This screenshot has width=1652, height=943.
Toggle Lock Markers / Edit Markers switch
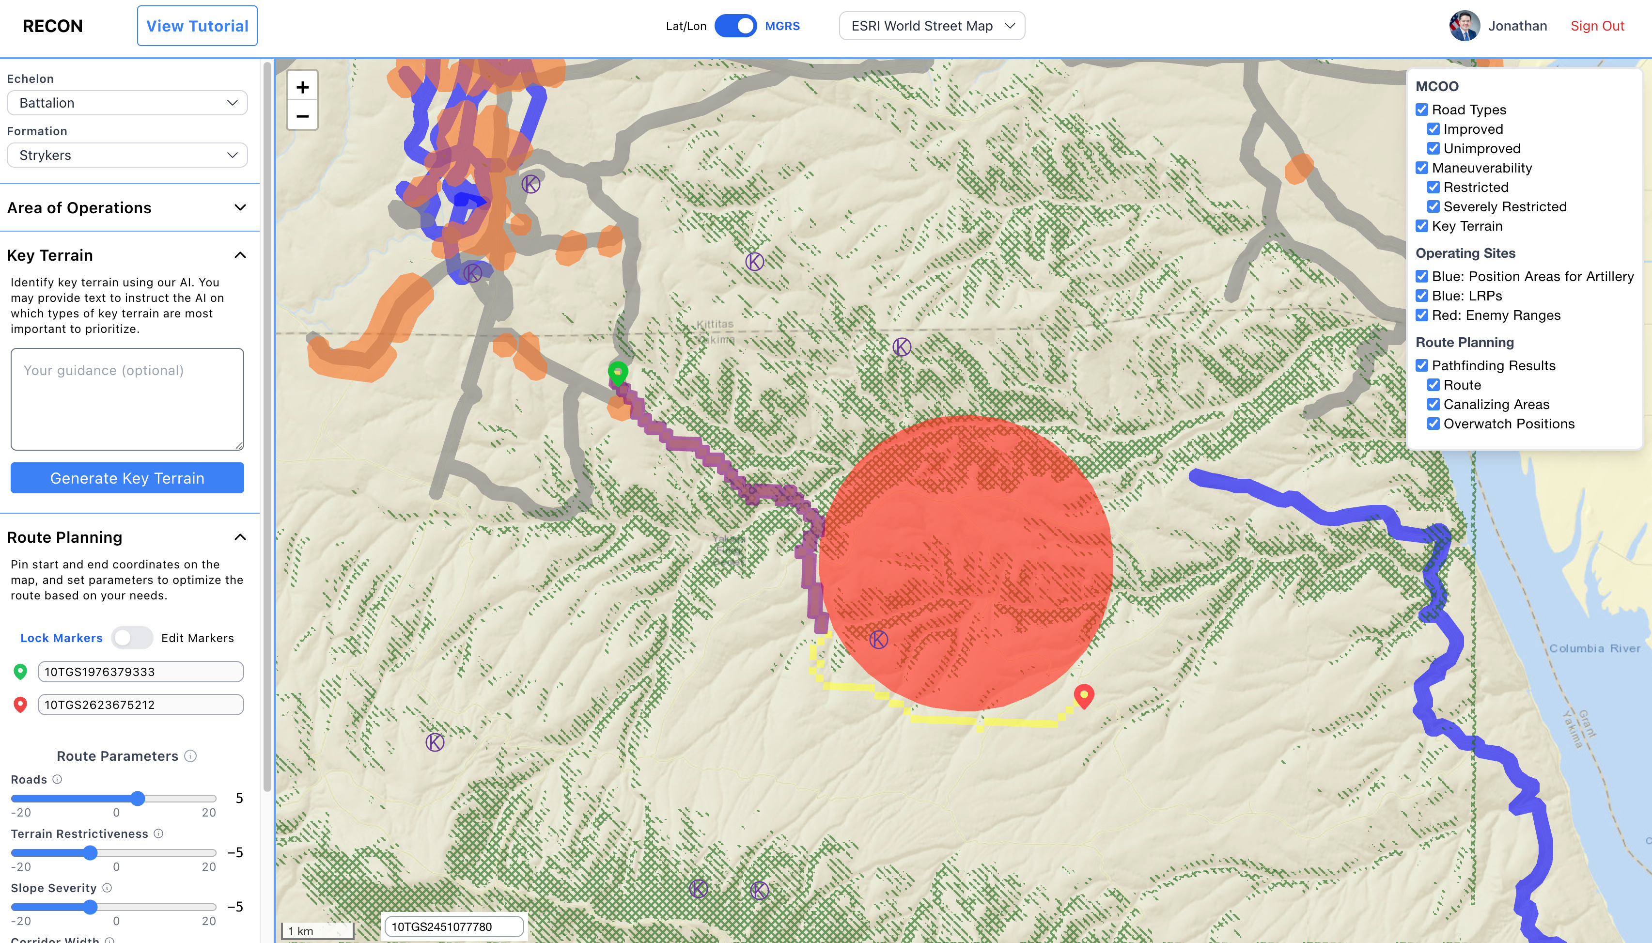click(131, 638)
